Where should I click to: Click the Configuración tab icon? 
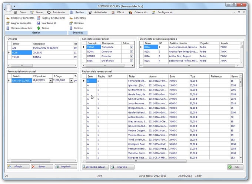[153, 12]
